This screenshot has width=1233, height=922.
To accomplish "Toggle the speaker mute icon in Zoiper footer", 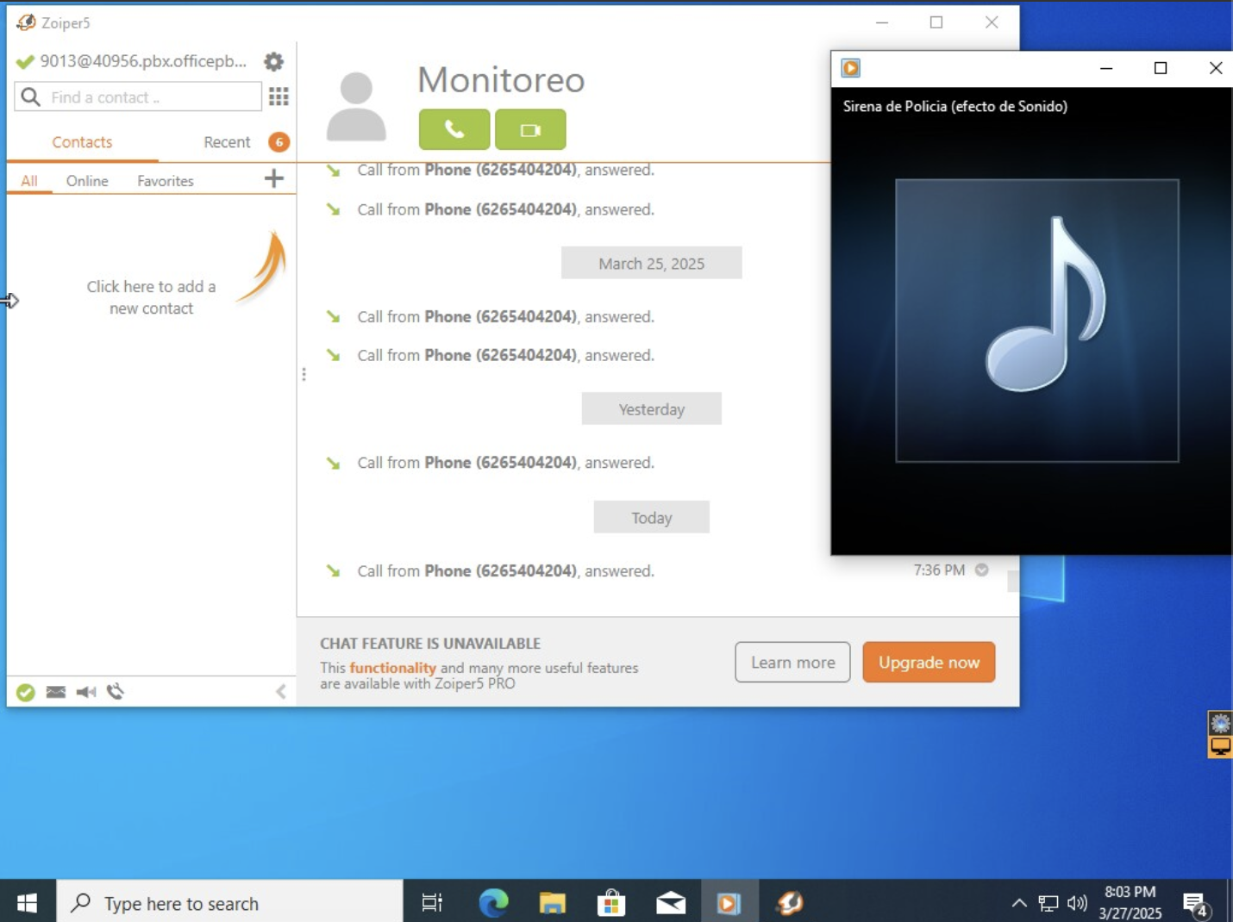I will click(85, 692).
